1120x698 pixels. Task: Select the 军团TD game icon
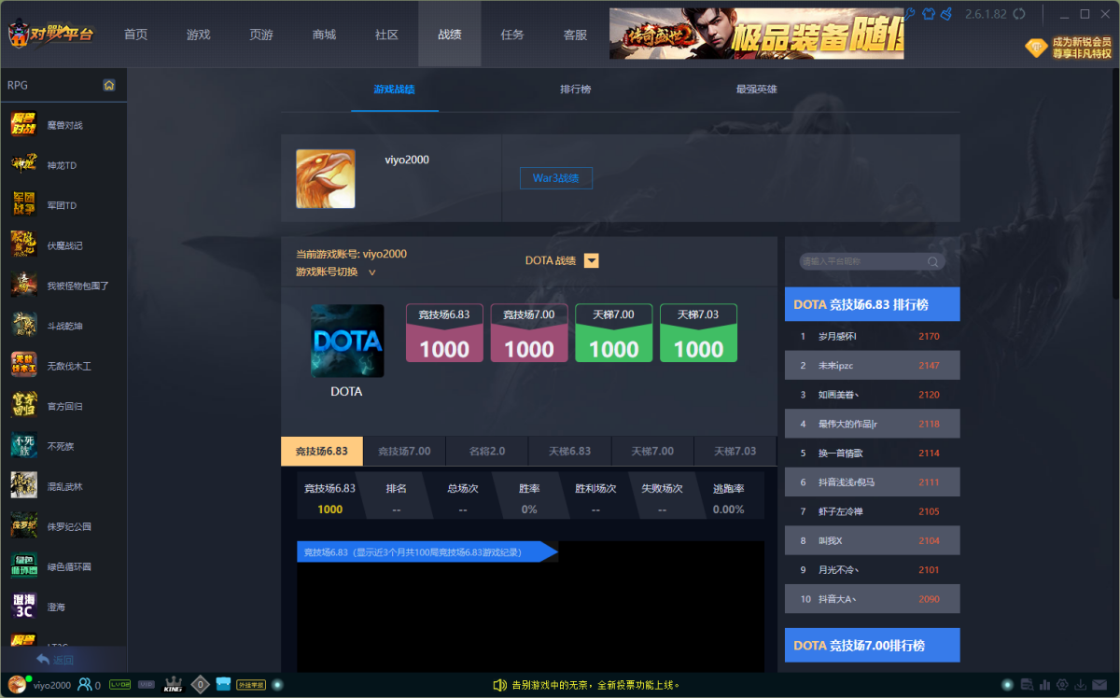[x=24, y=204]
